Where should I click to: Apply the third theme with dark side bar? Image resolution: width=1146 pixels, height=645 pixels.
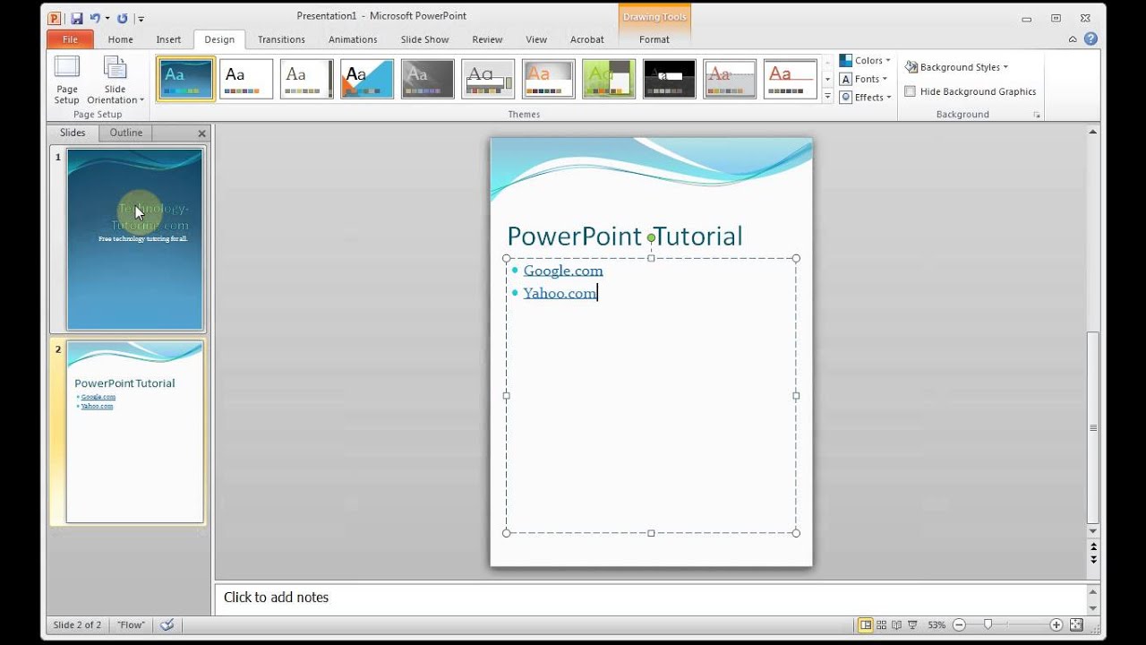click(306, 79)
